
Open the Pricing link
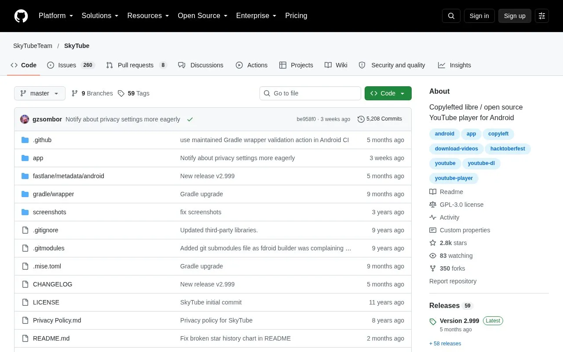(x=296, y=16)
